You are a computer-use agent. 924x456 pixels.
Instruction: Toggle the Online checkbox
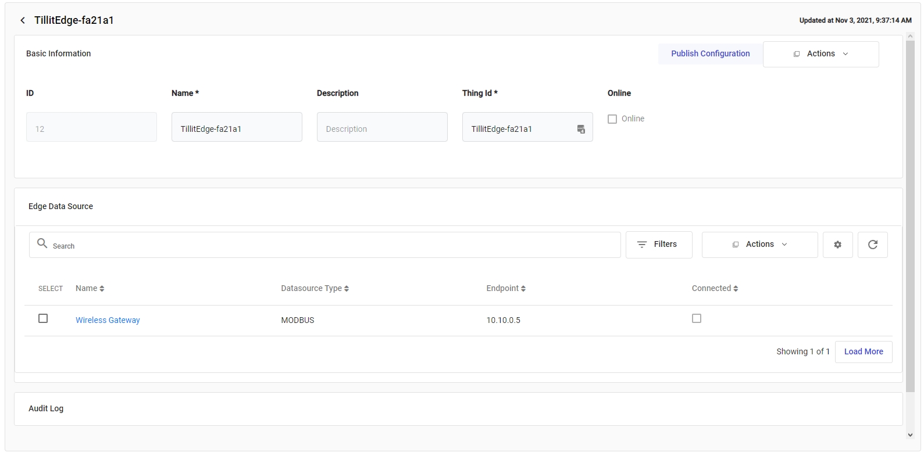point(612,119)
